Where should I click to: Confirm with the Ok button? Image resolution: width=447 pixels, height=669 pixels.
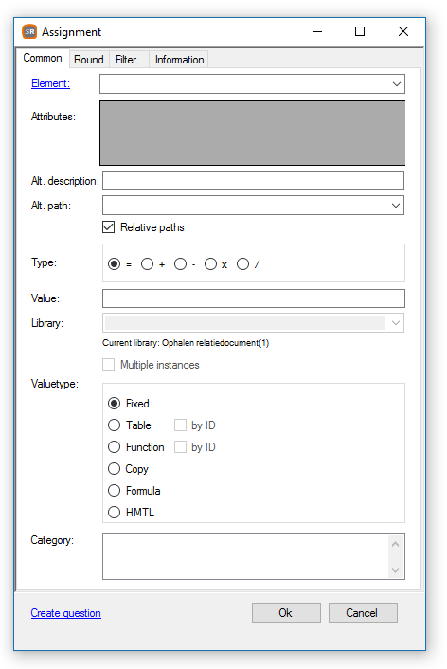coord(286,613)
